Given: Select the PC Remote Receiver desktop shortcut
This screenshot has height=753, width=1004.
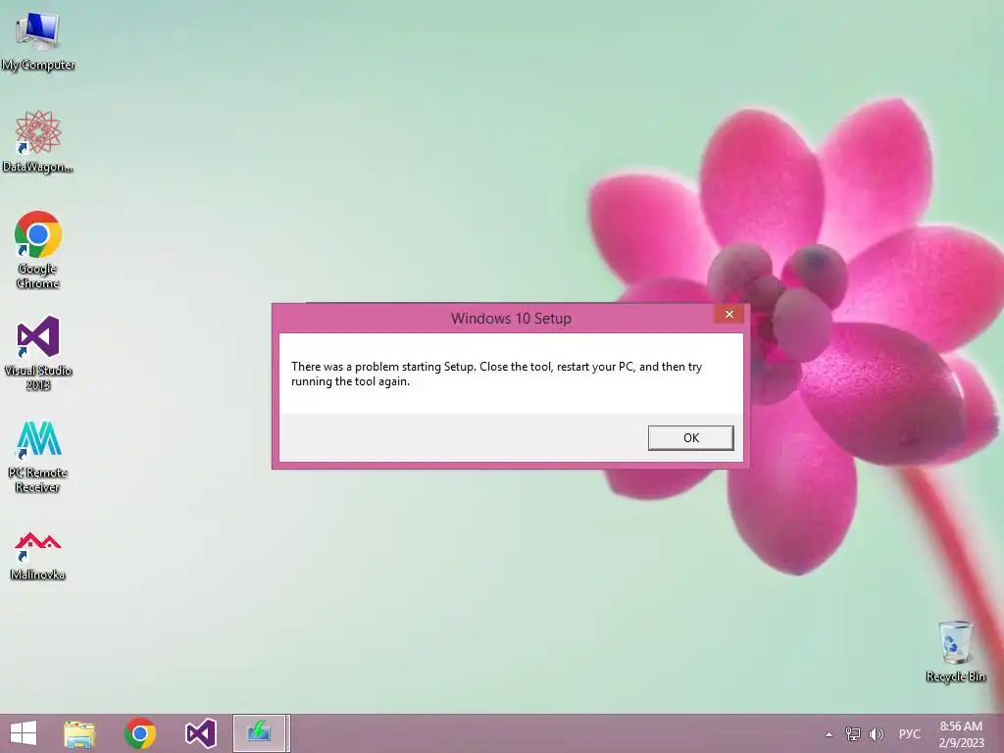Looking at the screenshot, I should pos(38,457).
